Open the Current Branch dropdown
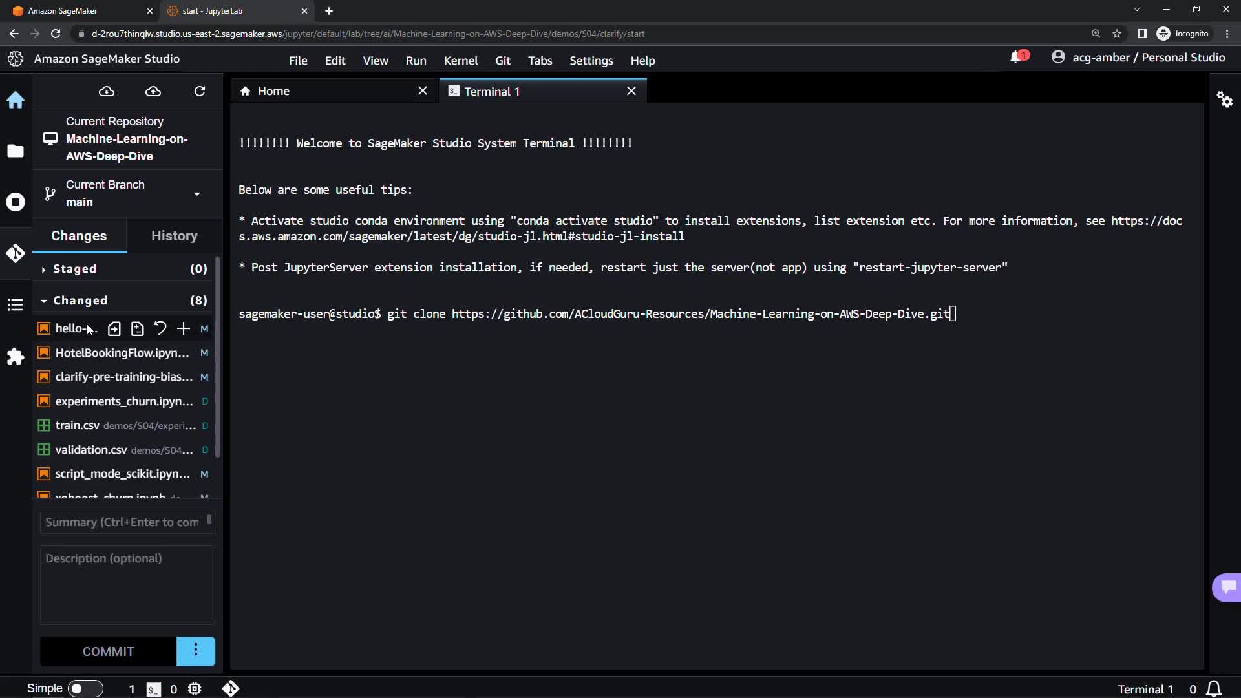1241x698 pixels. pos(196,193)
